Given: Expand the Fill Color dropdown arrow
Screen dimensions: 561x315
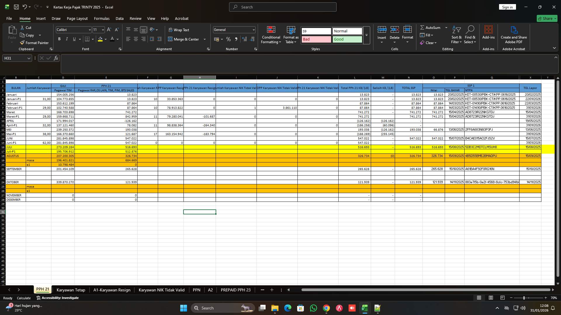Looking at the screenshot, I should (105, 39).
